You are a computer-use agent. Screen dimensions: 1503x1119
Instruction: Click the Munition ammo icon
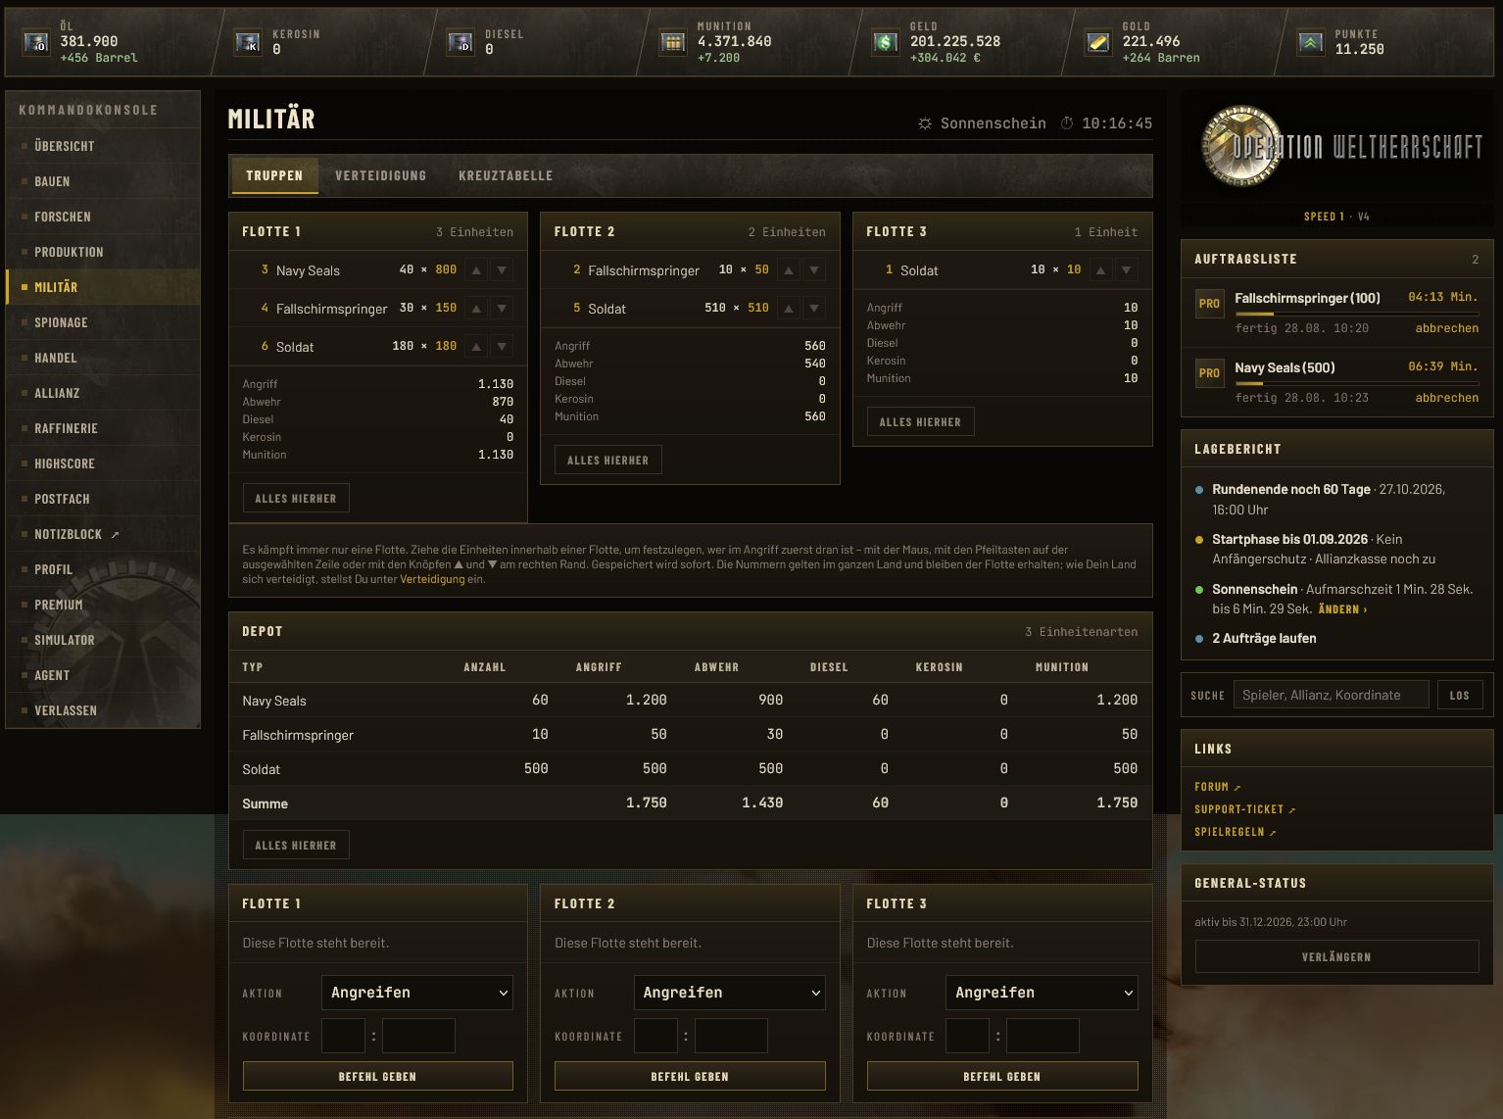[673, 42]
